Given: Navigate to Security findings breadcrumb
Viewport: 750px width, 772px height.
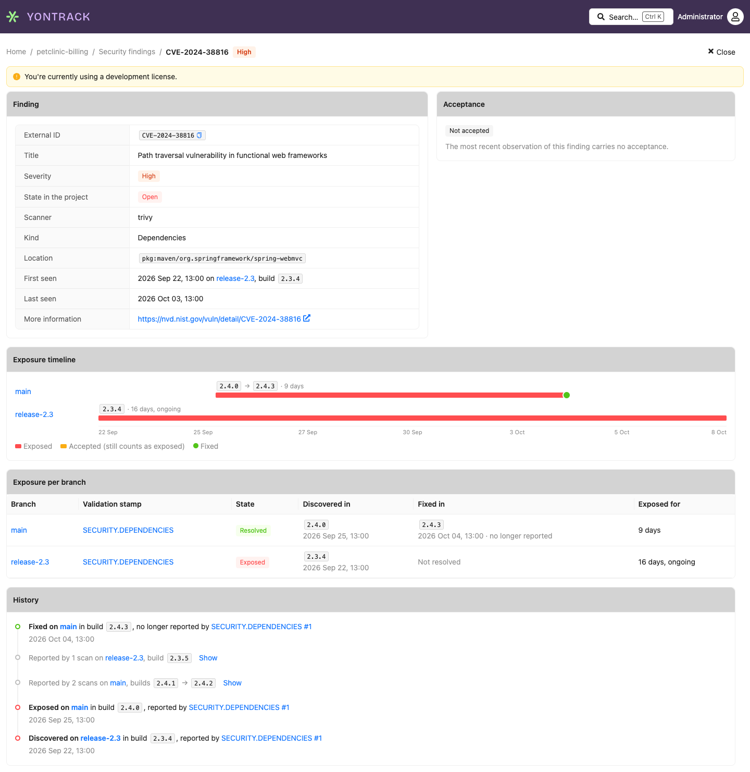Looking at the screenshot, I should point(127,52).
